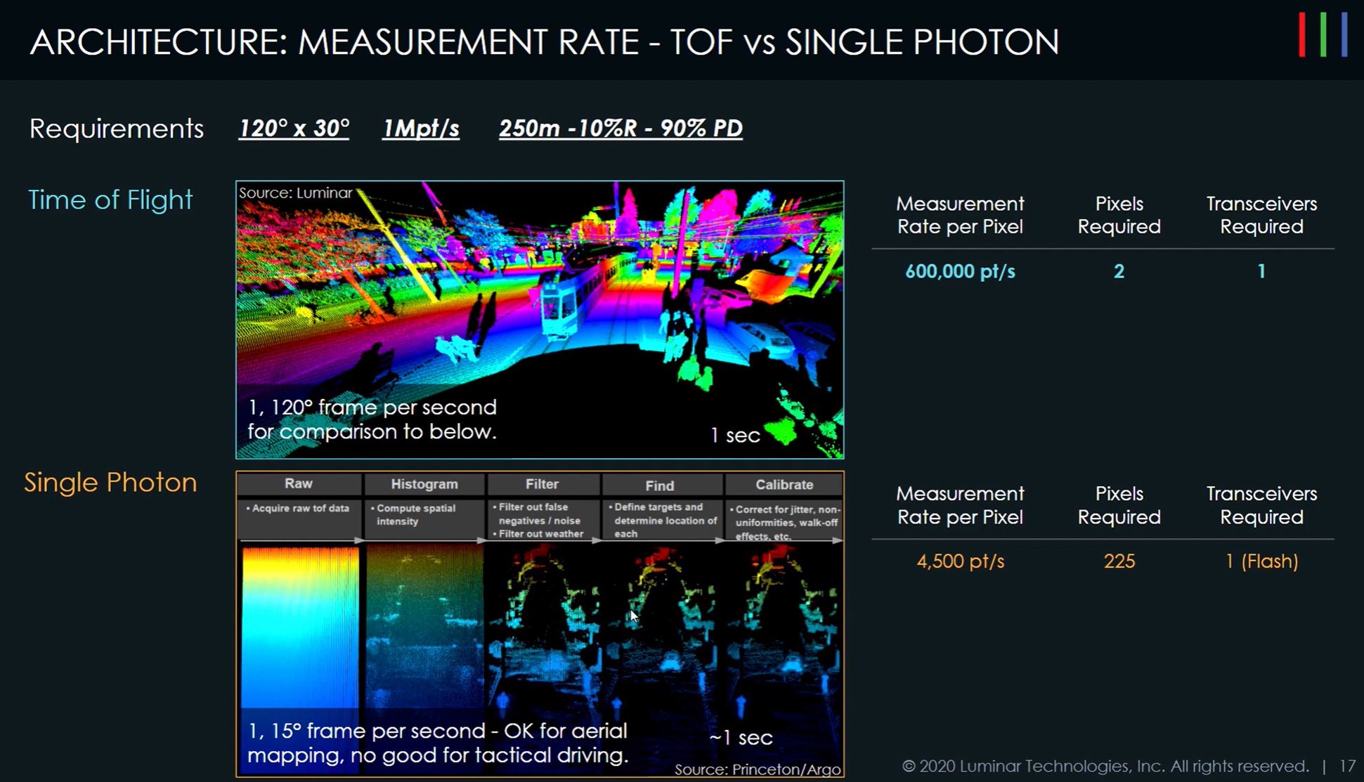This screenshot has width=1364, height=782.
Task: Open the 250m -10%R - 90% PD requirement
Action: (621, 127)
